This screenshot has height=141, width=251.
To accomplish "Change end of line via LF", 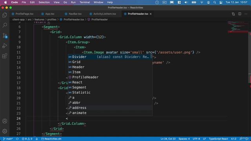I will 204,139.
